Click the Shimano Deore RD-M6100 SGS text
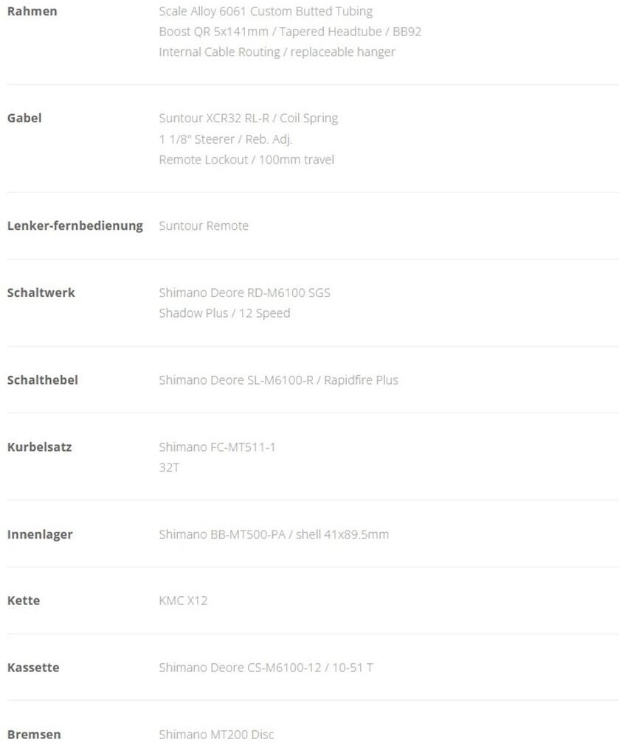The image size is (619, 745). (244, 293)
